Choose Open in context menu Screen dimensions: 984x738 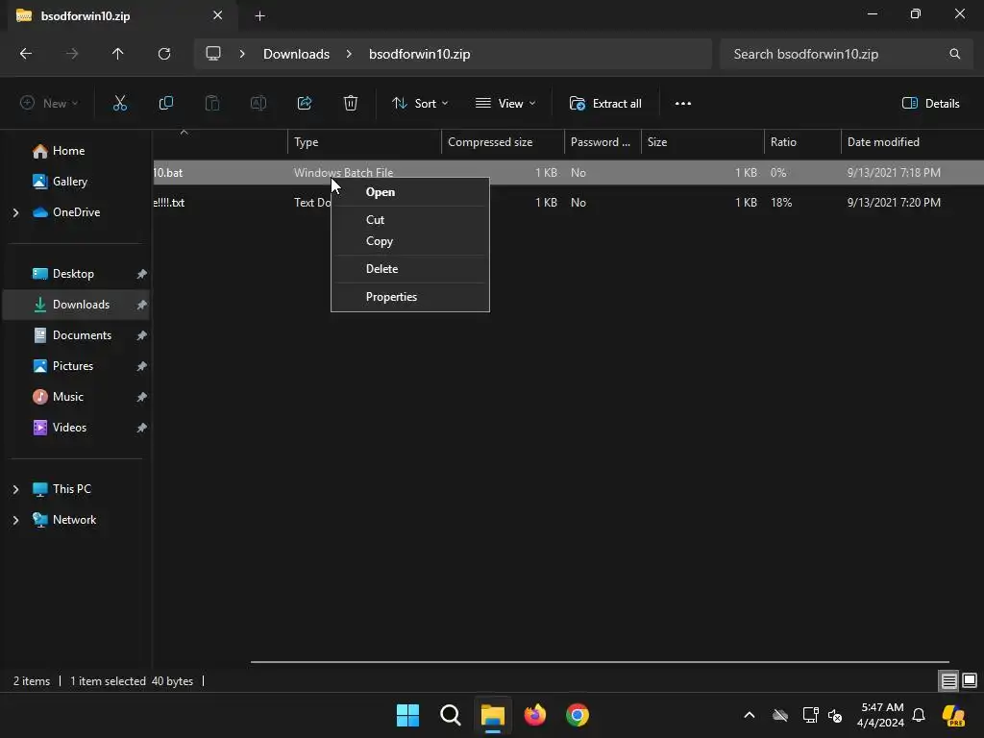click(x=409, y=192)
